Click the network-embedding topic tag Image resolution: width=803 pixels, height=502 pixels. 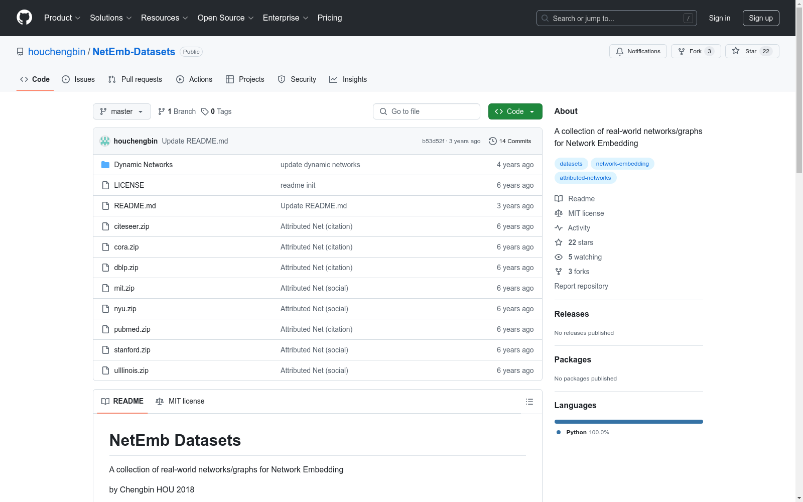coord(622,164)
